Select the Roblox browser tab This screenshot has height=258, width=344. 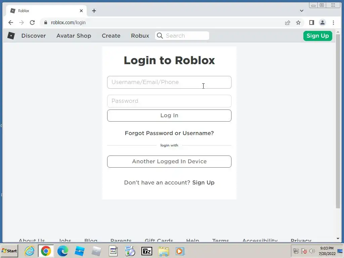point(46,11)
